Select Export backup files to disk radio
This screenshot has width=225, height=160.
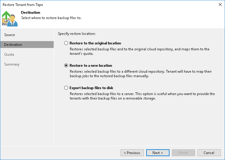pos(66,88)
